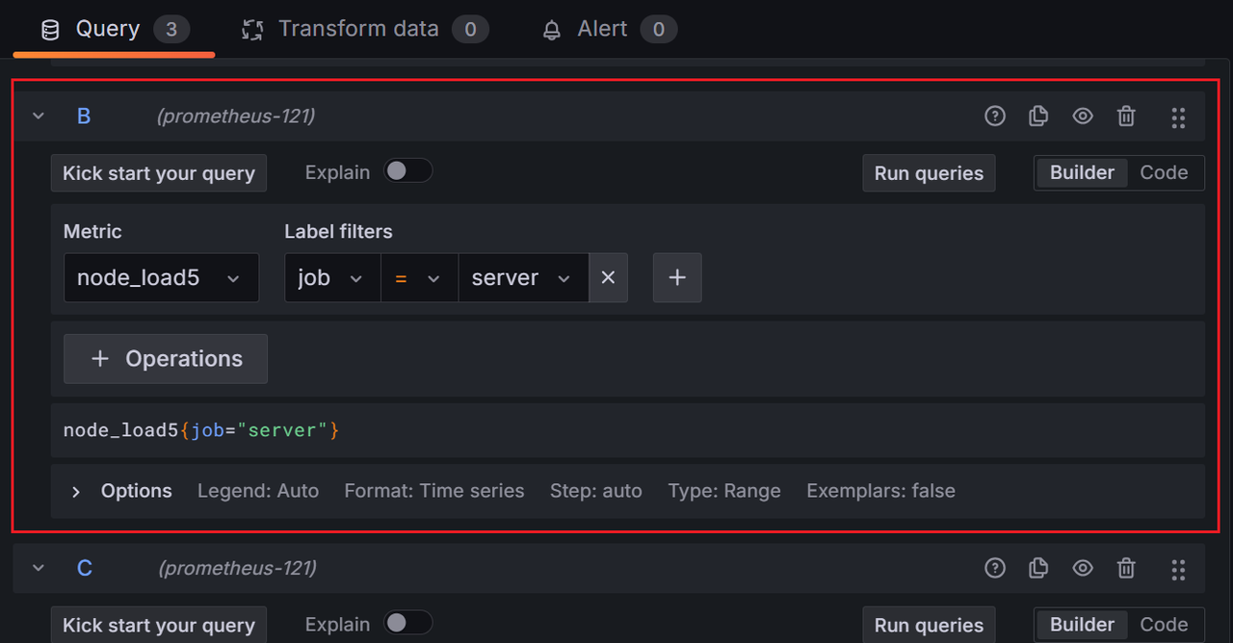The width and height of the screenshot is (1233, 643).
Task: Duplicate query B
Action: point(1038,116)
